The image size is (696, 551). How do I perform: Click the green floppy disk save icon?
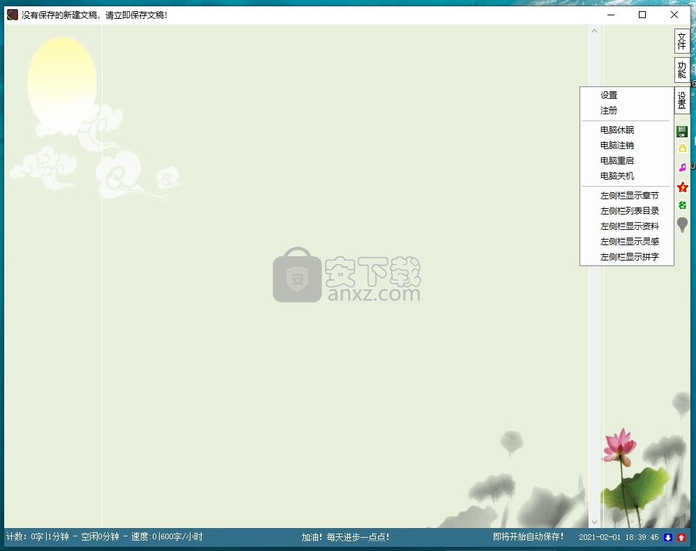(682, 132)
